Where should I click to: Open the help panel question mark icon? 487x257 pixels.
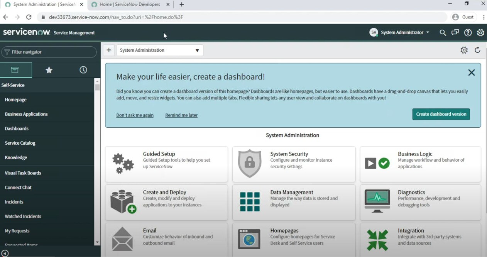(468, 32)
